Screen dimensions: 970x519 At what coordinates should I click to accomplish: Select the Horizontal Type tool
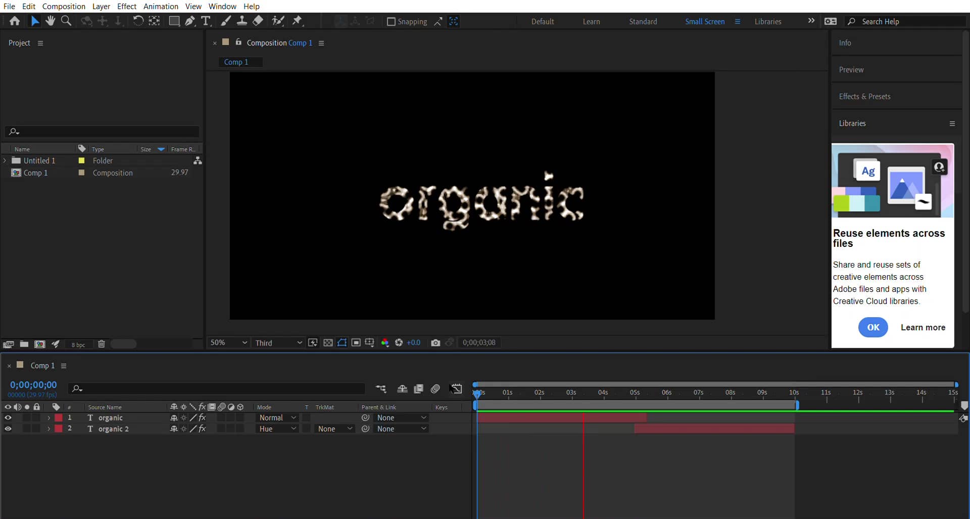[206, 21]
